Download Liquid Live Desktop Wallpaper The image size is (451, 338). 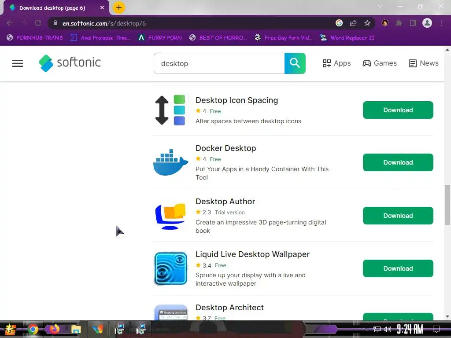click(x=398, y=268)
